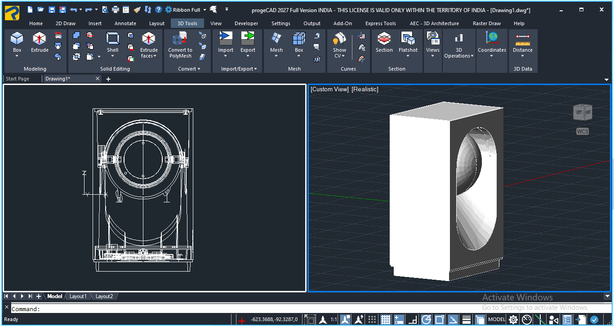Select the Mesh tool icon
The height and width of the screenshot is (326, 614).
pos(276,39)
